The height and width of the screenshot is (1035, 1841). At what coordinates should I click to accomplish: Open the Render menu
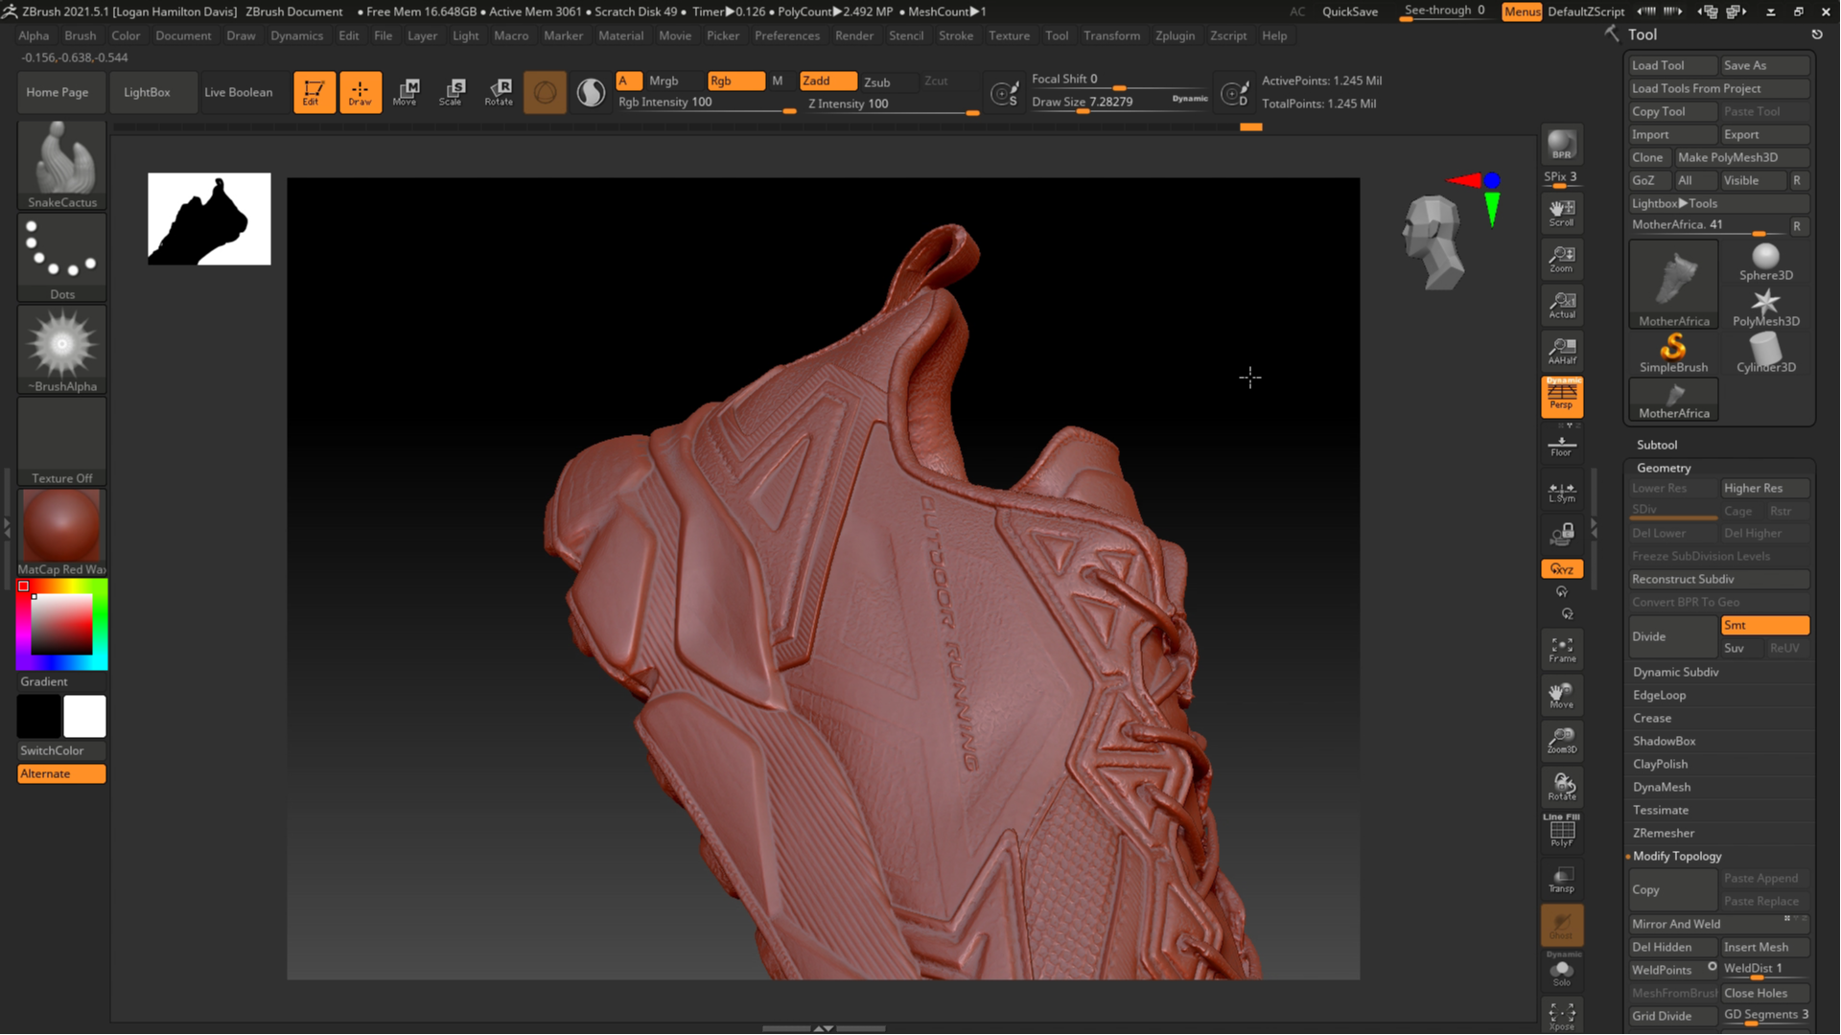(x=853, y=35)
